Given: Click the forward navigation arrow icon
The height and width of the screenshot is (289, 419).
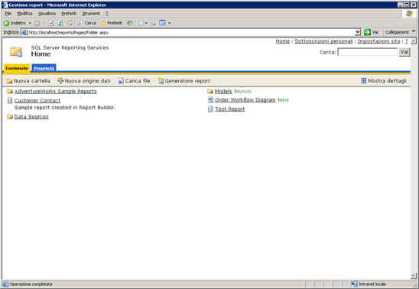Looking at the screenshot, I should pos(37,23).
